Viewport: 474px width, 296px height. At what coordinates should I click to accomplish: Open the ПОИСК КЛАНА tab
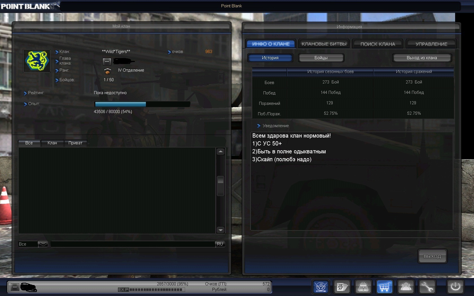(x=378, y=44)
